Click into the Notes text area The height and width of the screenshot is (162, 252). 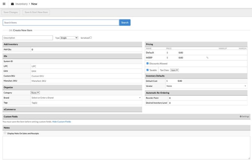click(x=126, y=147)
